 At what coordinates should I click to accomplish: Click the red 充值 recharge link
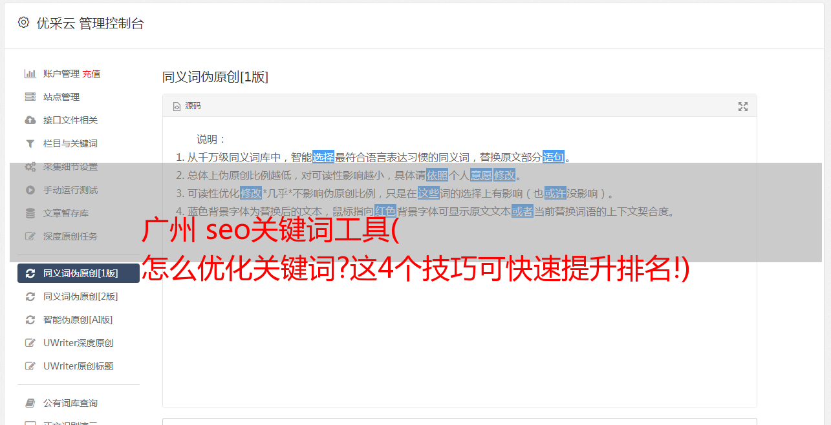91,74
